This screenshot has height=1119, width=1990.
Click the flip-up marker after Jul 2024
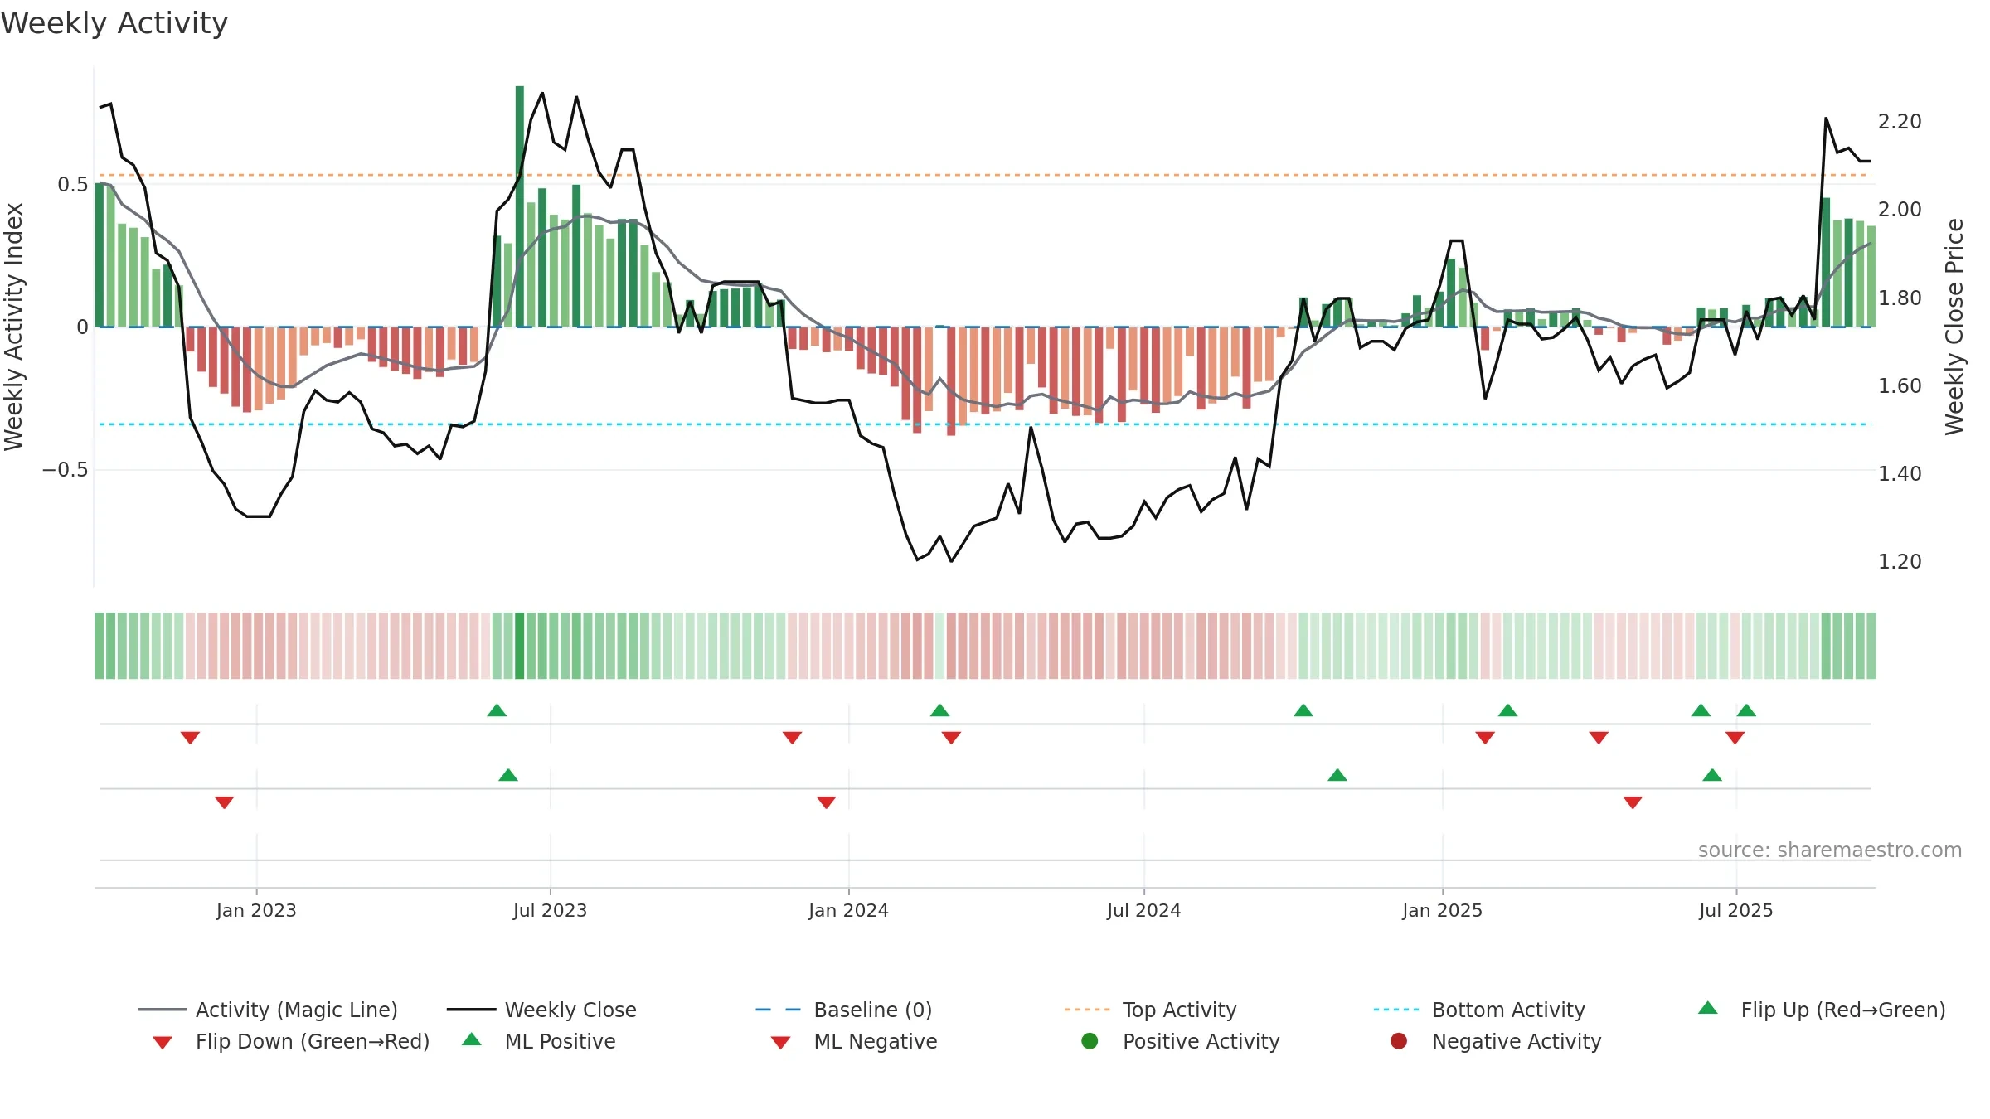click(x=1303, y=710)
